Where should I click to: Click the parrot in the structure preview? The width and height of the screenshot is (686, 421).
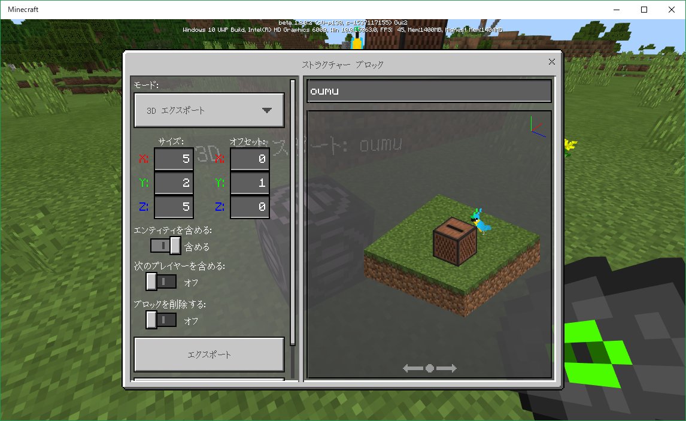tap(480, 222)
